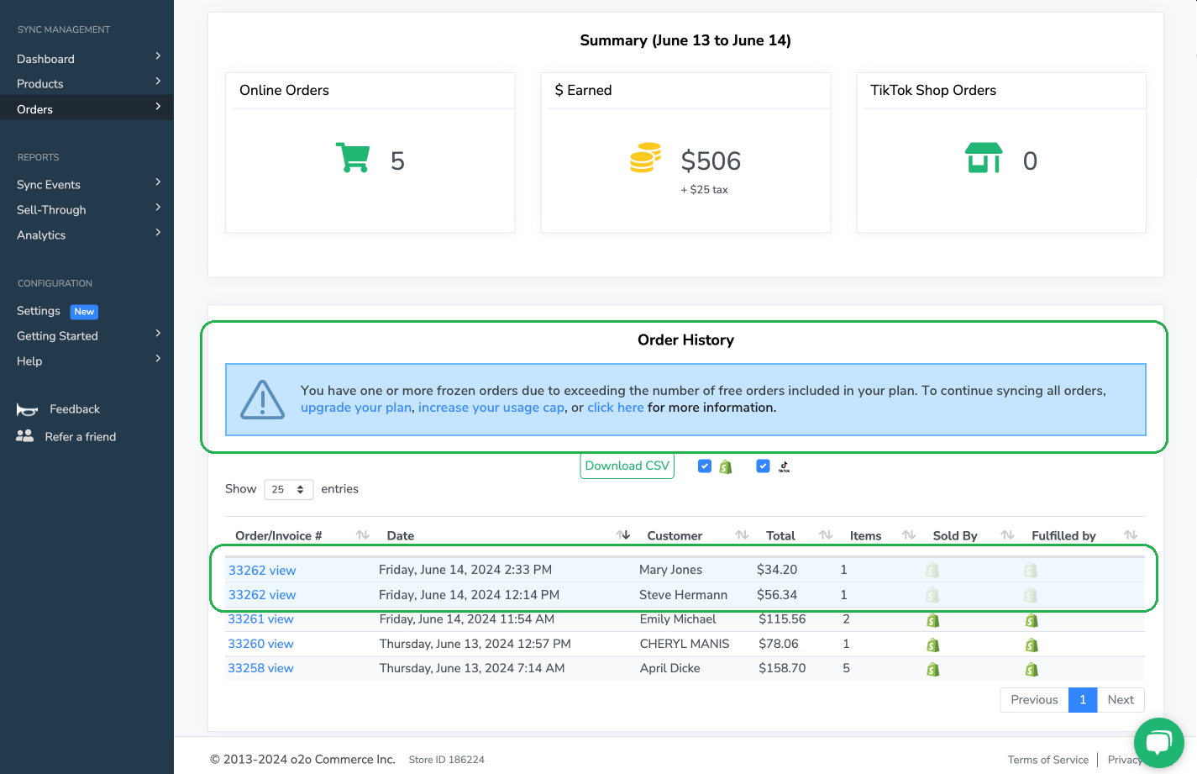
Task: Click Fulfilled by Shopify icon for April Dicke
Action: (x=1032, y=669)
